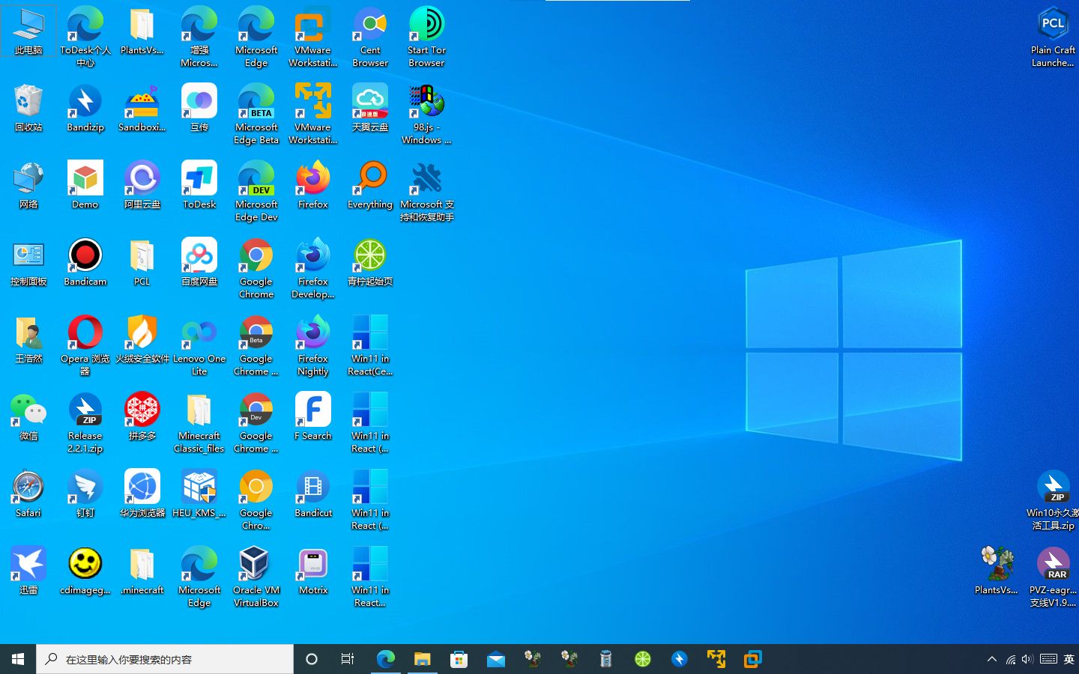Launch stable Google Chrome shortcut
This screenshot has width=1079, height=674.
point(256,268)
